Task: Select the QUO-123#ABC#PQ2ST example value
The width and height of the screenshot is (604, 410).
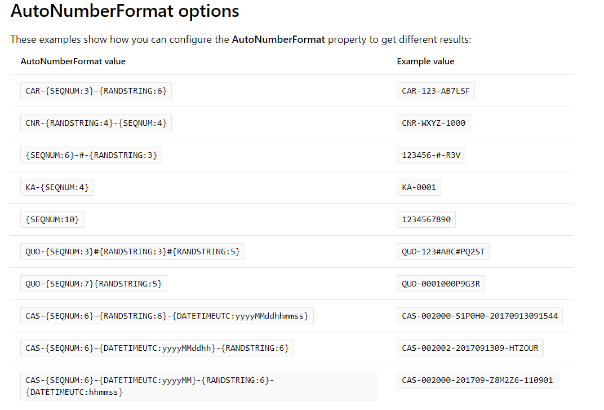Action: click(443, 252)
